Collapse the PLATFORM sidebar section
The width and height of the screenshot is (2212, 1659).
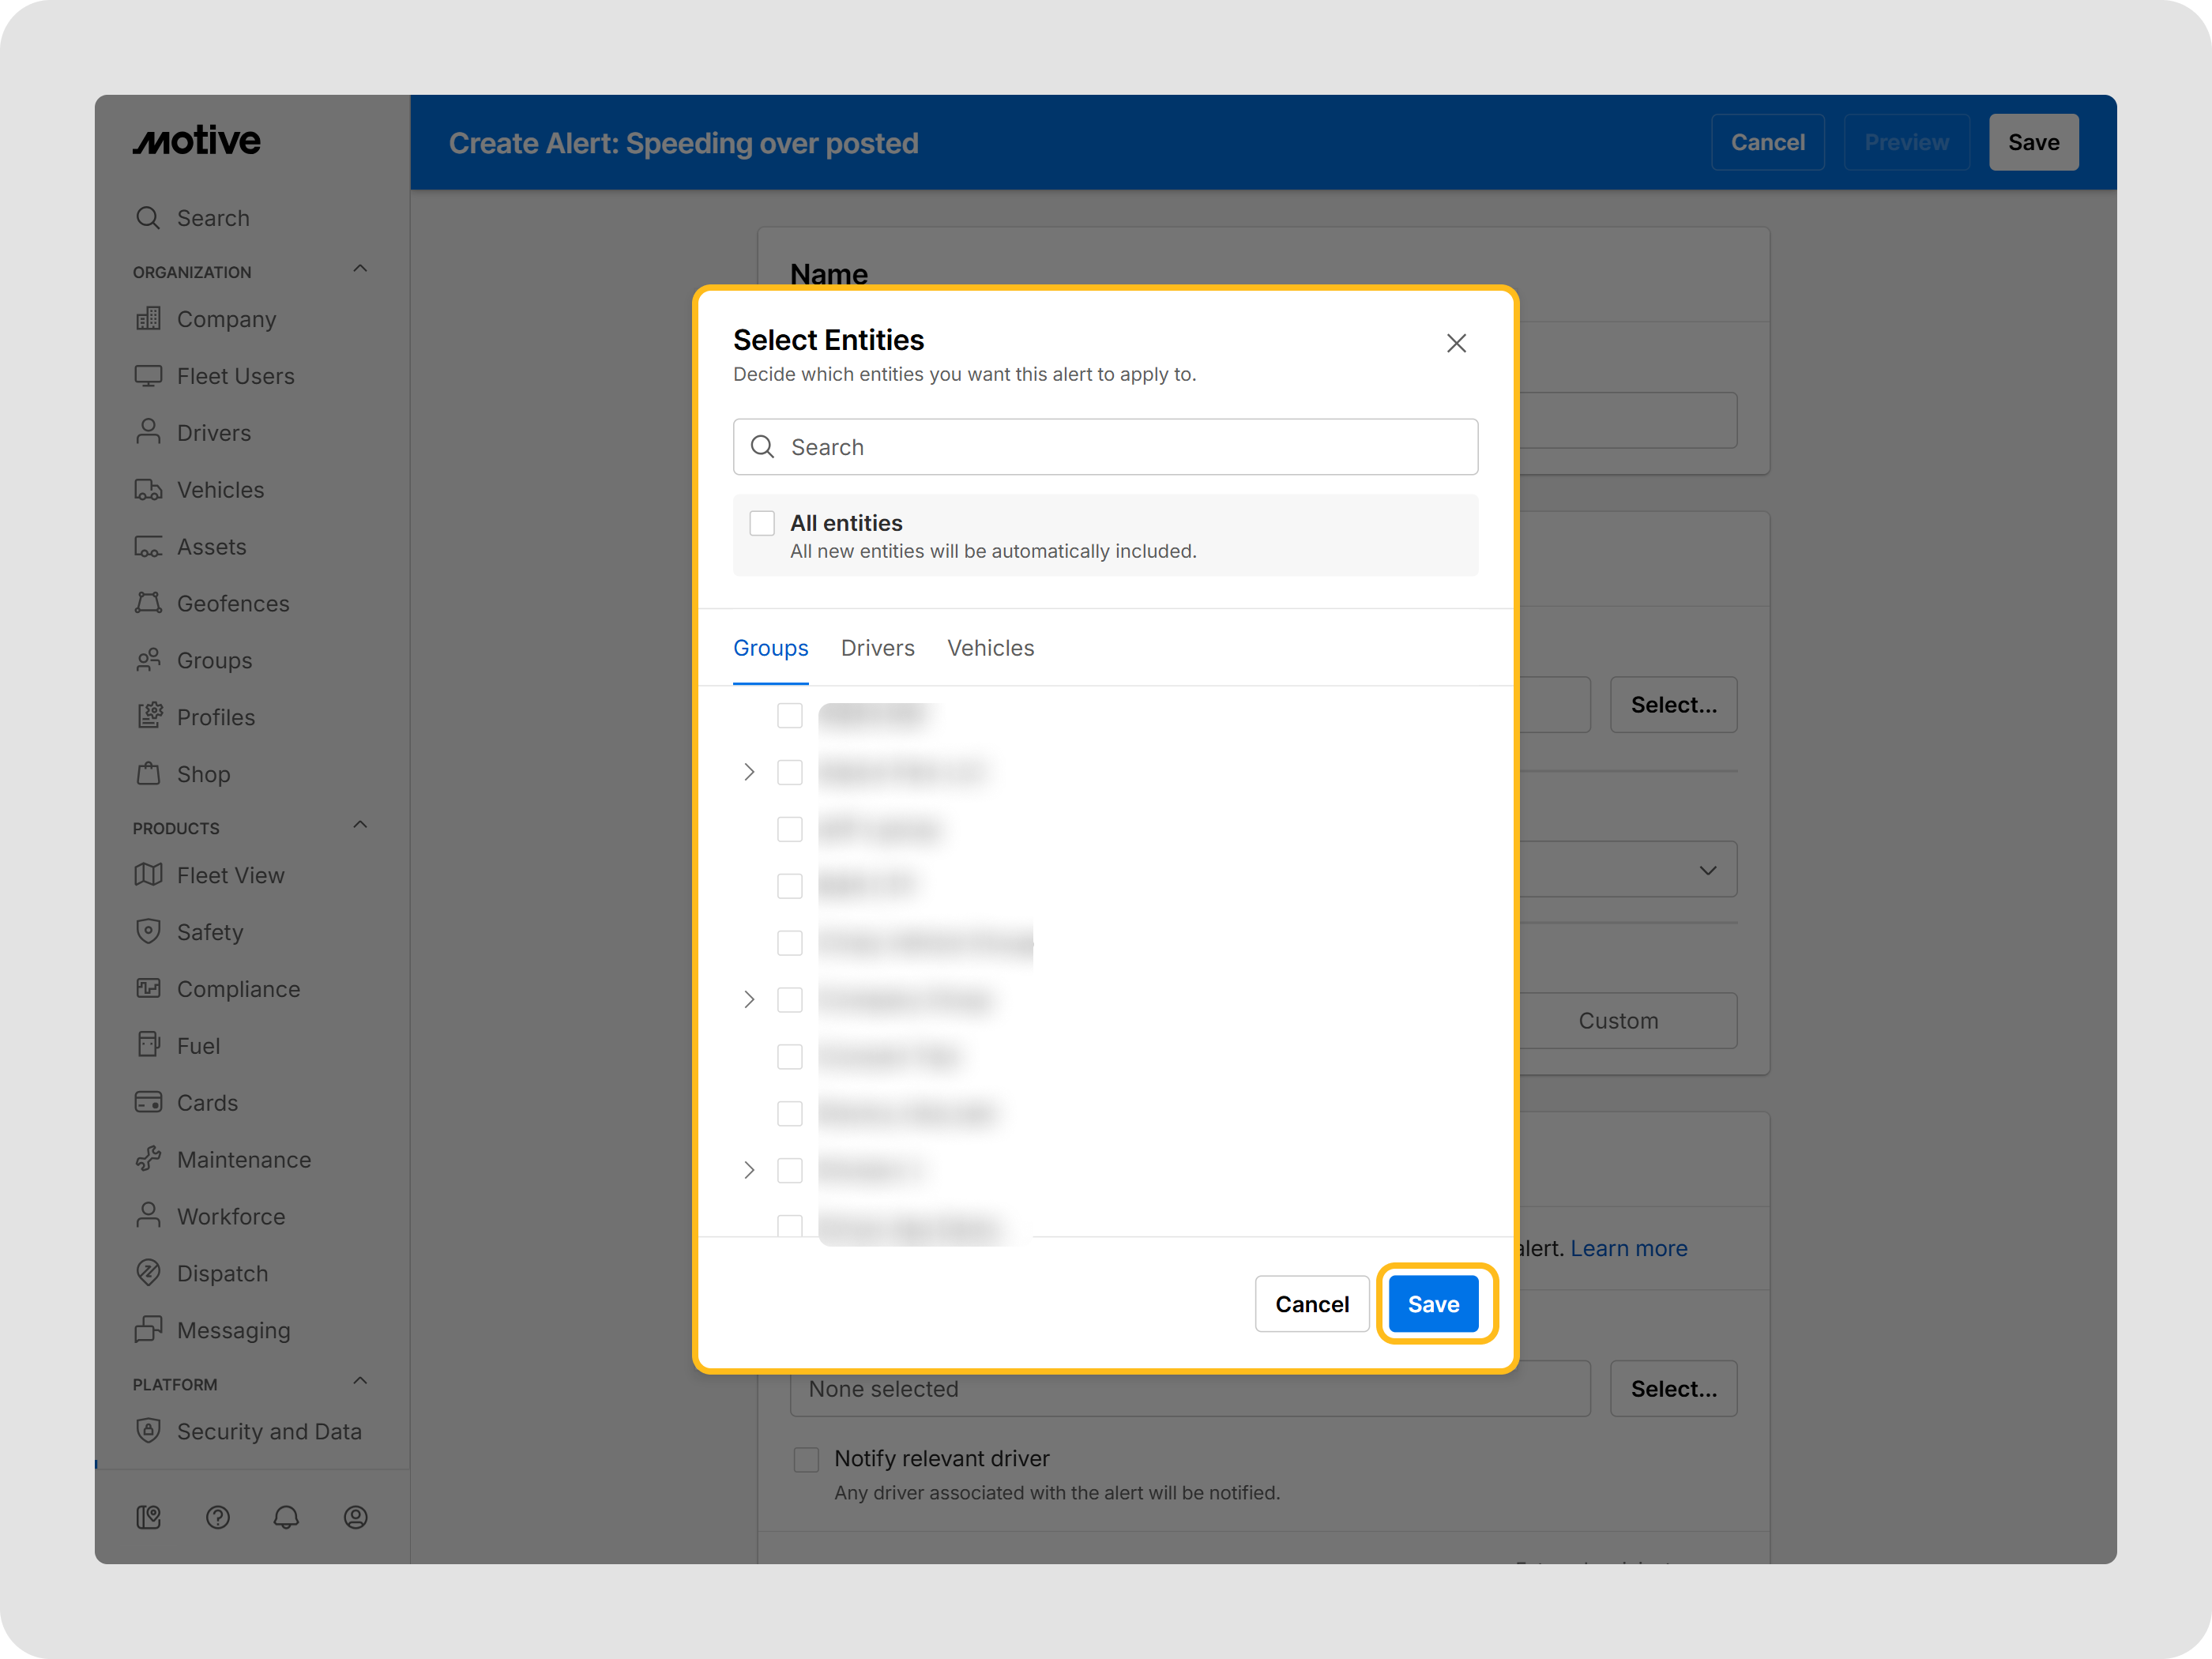point(360,1381)
